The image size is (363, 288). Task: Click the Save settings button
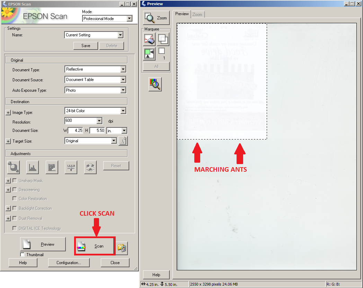tap(86, 46)
